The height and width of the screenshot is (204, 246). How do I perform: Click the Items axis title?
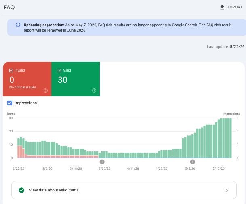11,114
